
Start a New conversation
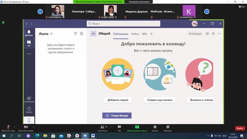(117, 116)
